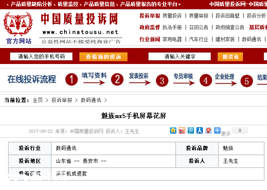
Task: Click 数码通讯 in the breadcrumb
Action: tap(91, 100)
